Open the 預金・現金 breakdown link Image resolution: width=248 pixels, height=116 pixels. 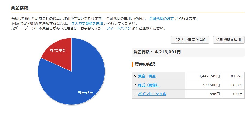click(147, 76)
